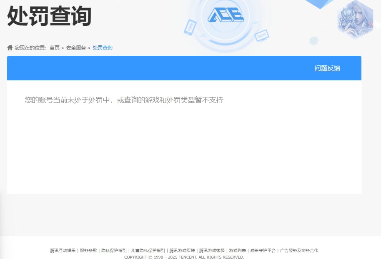
Task: Open the 广告服务及商务合作 footer link
Action: (299, 250)
